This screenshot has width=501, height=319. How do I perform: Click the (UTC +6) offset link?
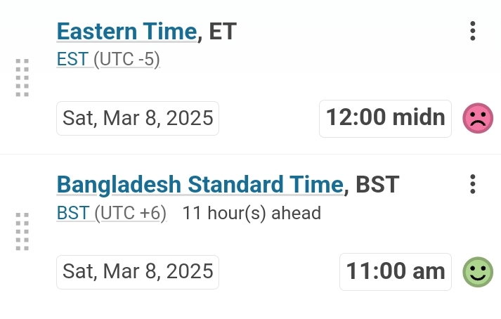[131, 213]
